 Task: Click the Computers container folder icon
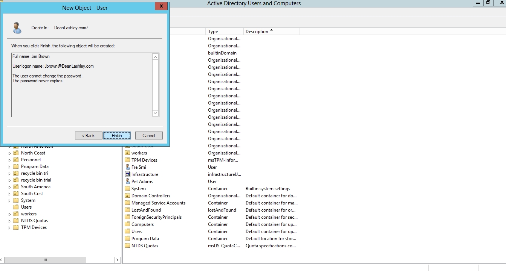pos(127,224)
